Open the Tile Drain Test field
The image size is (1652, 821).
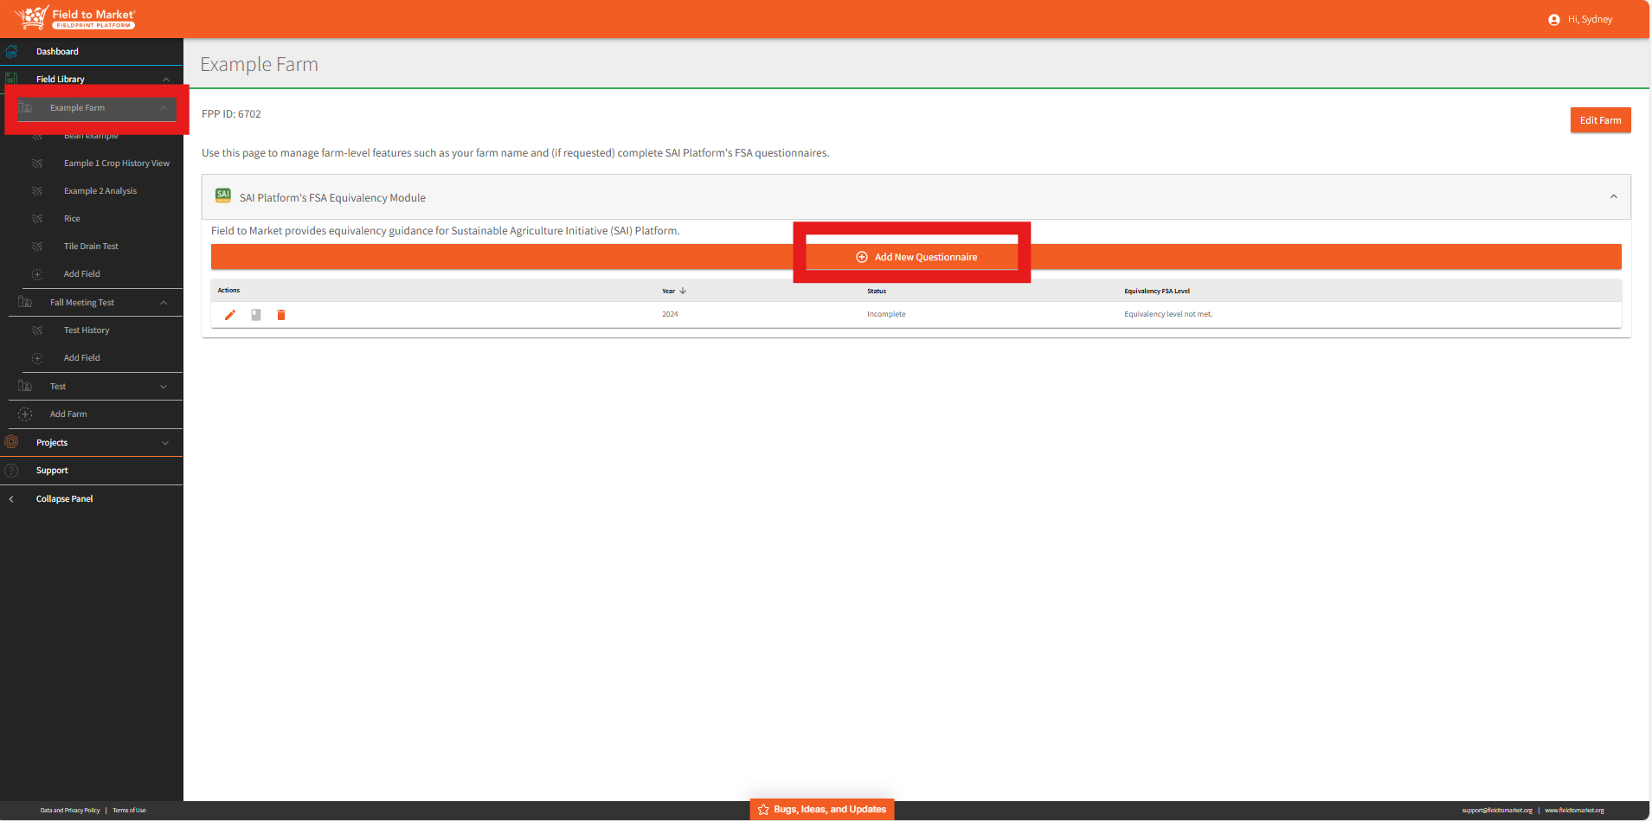pos(91,247)
